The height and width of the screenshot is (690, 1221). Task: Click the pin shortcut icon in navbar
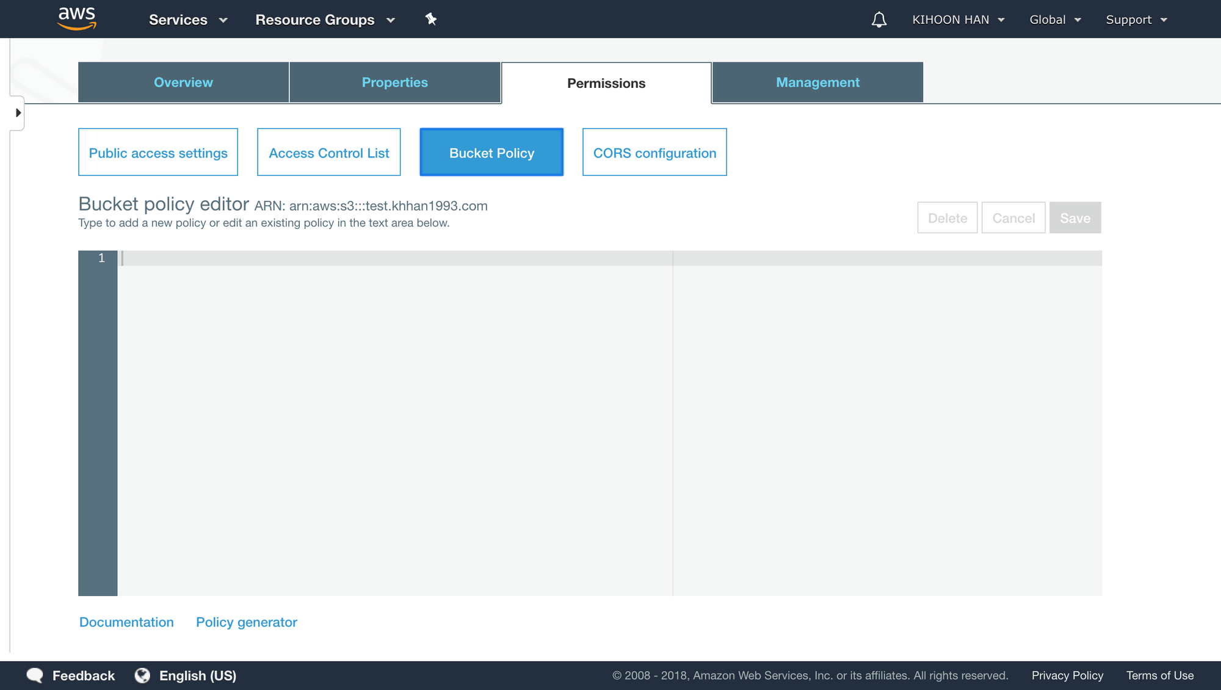click(x=431, y=20)
